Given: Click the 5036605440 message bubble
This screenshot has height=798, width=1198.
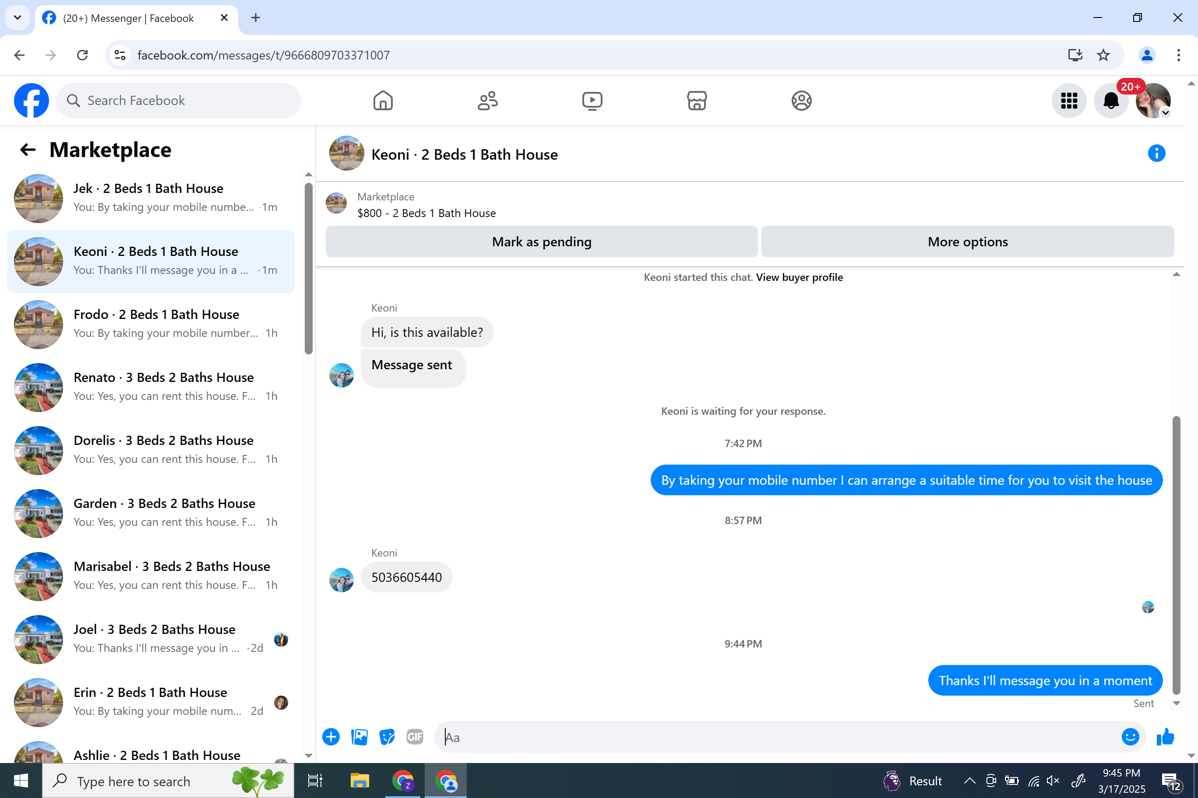Looking at the screenshot, I should [x=406, y=577].
